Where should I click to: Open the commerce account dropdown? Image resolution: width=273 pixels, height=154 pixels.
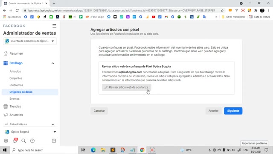(30, 41)
